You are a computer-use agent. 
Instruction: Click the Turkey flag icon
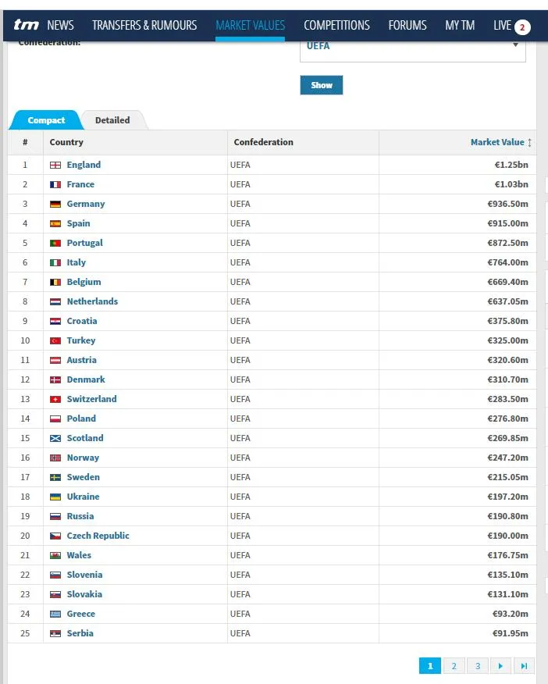[x=55, y=340]
